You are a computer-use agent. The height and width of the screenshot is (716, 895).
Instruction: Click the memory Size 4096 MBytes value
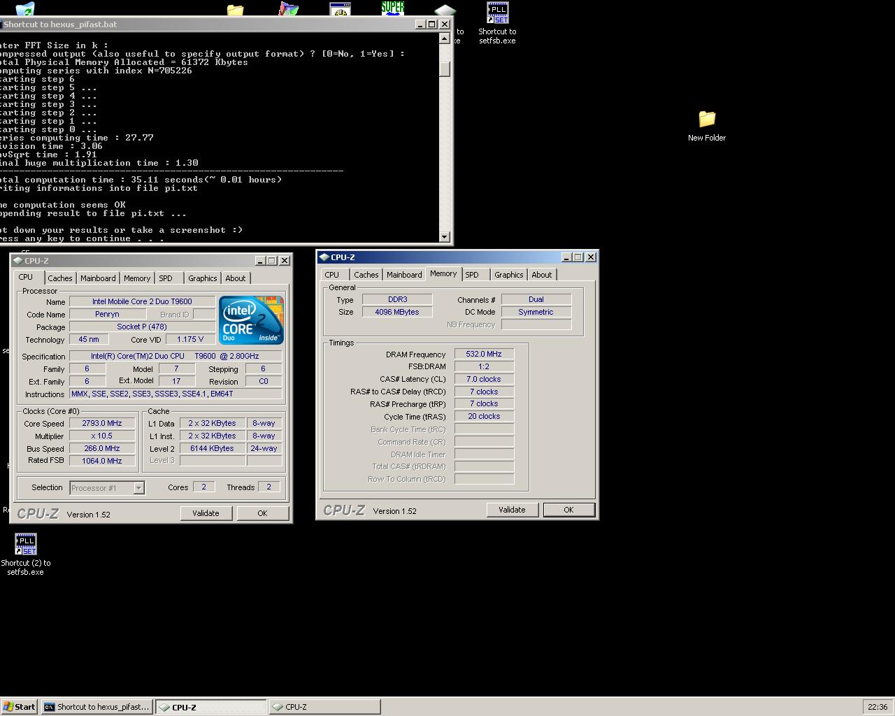coord(397,312)
